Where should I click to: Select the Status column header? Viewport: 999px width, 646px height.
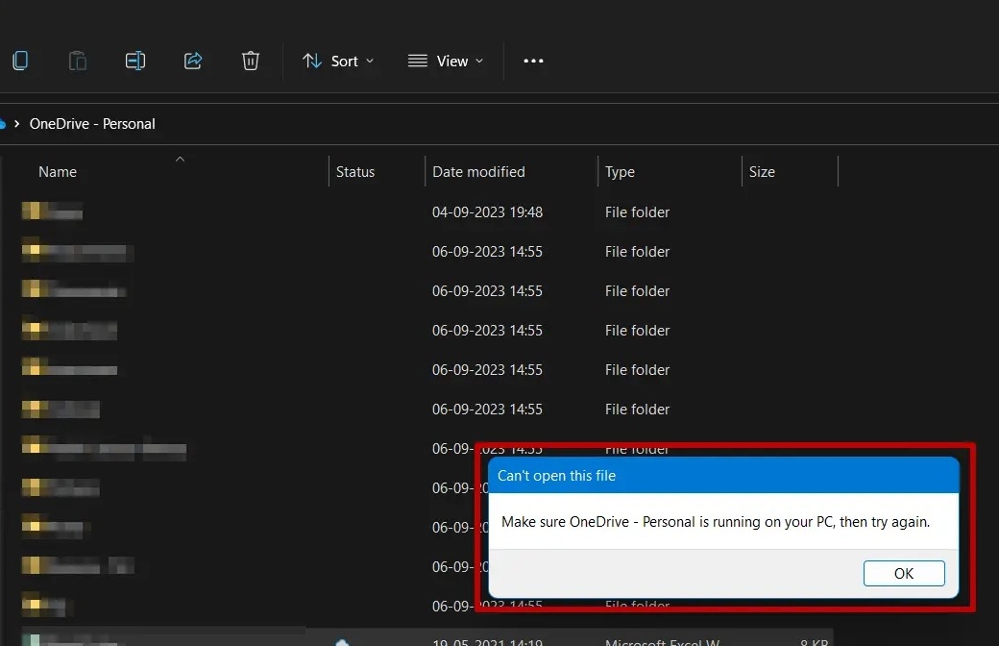coord(354,171)
